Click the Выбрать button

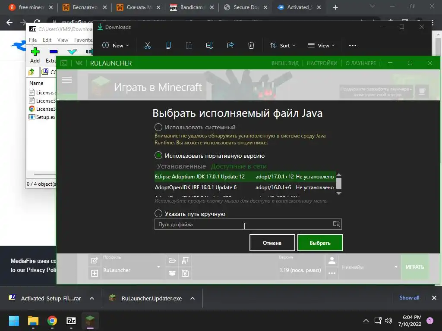coord(320,243)
